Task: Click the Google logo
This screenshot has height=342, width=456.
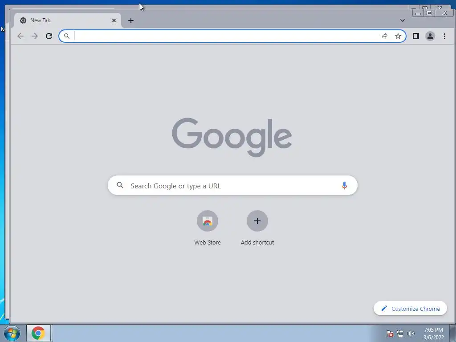Action: 232,137
